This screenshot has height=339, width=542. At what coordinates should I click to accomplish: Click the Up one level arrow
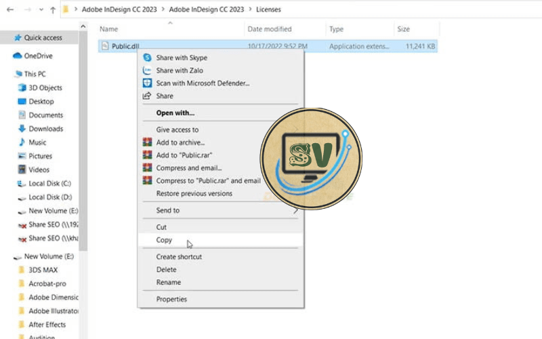pos(53,10)
